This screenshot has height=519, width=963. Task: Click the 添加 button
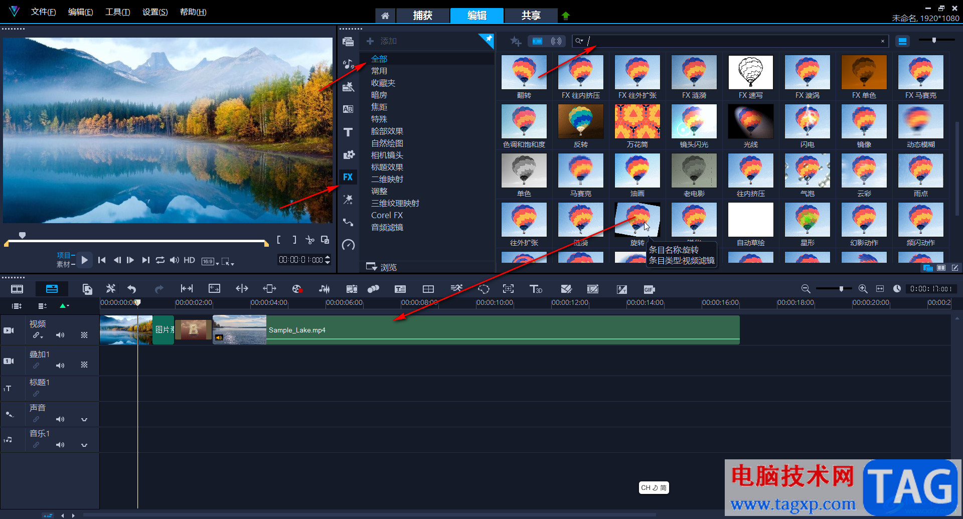[x=382, y=41]
